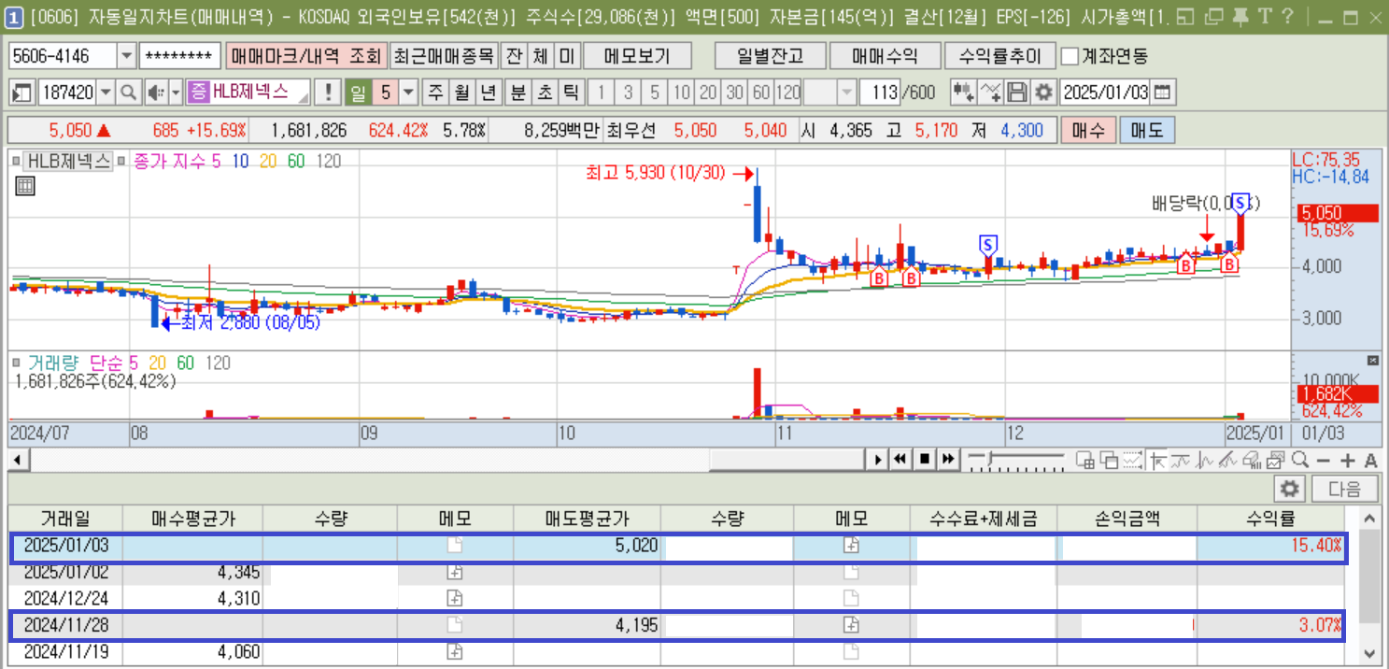Click the password input field
Screen dimensions: 1389x669
click(x=180, y=56)
